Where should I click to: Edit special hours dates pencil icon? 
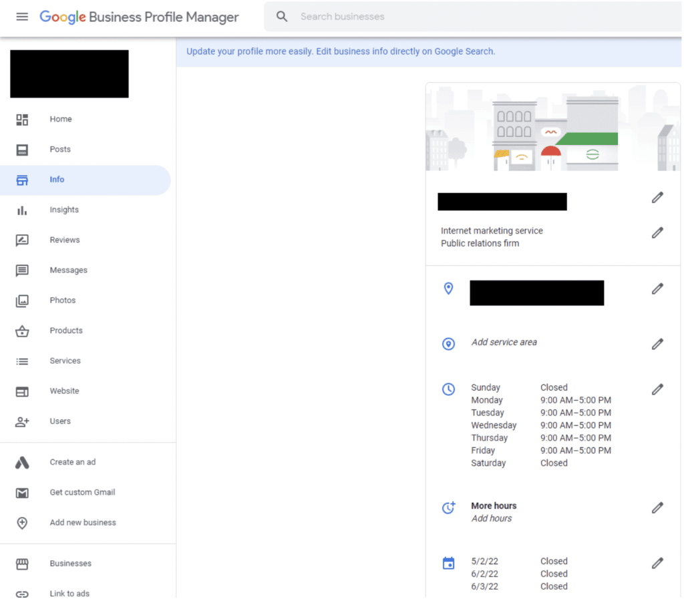point(657,563)
